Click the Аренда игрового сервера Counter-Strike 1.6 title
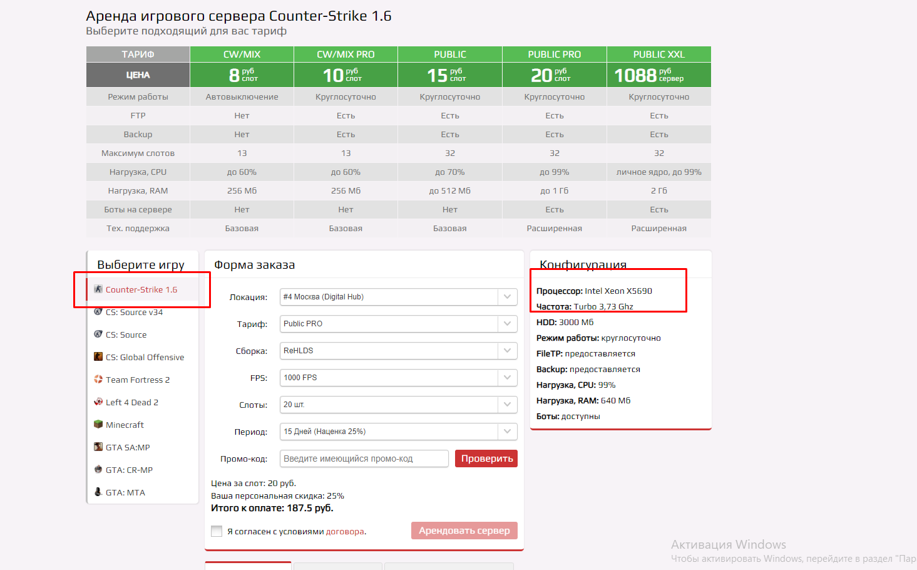 (238, 16)
